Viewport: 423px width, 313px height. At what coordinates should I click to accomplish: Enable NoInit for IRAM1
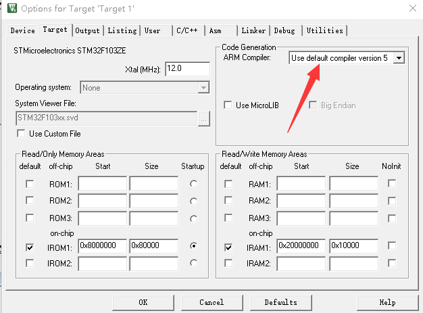[392, 245]
